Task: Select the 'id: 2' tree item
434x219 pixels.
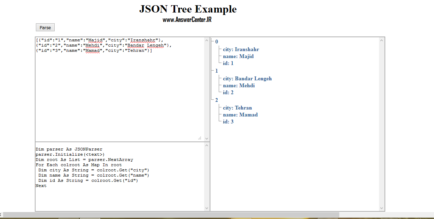Action: 228,92
